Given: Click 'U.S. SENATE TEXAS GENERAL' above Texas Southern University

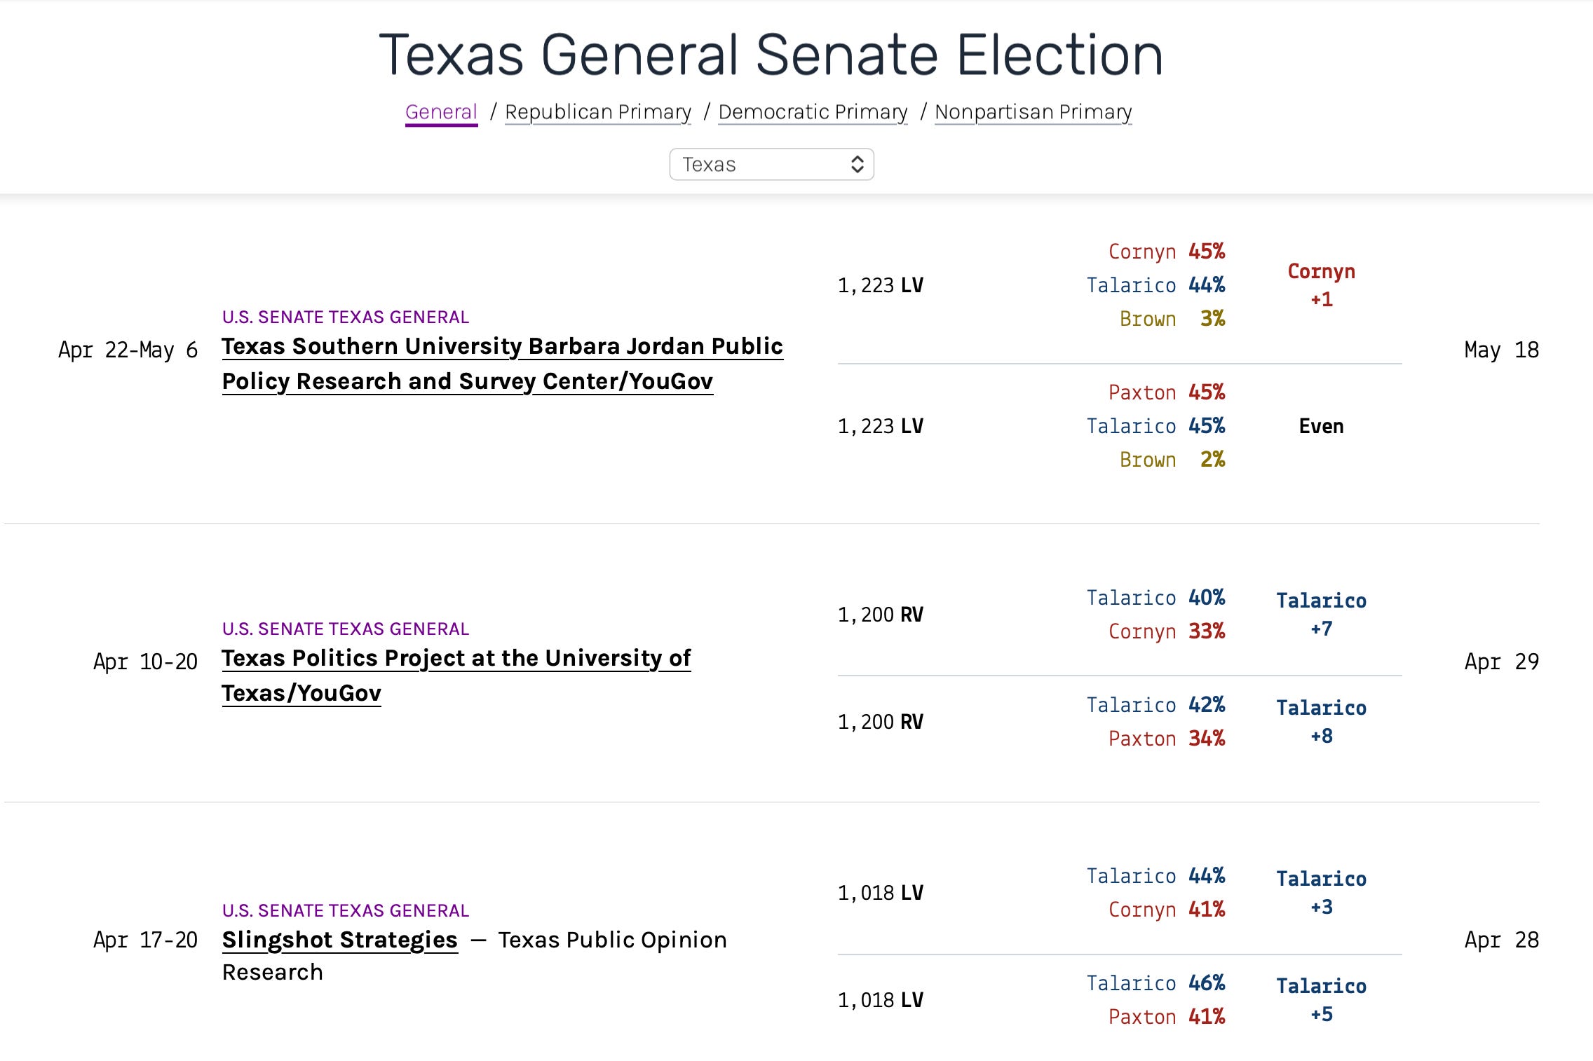Looking at the screenshot, I should point(346,317).
